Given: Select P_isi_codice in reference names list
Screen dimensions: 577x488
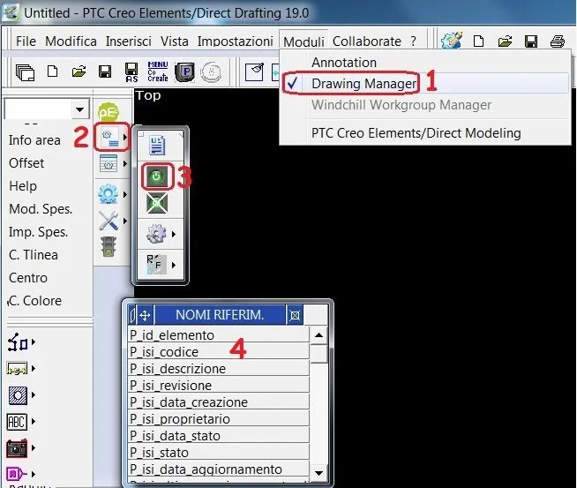Looking at the screenshot, I should [x=218, y=352].
